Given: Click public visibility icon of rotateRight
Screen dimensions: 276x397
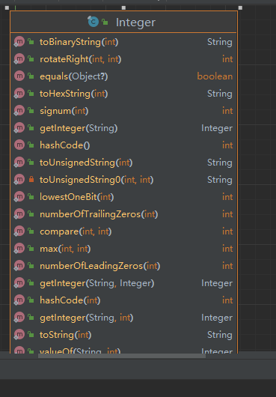Looking at the screenshot, I should [31, 58].
